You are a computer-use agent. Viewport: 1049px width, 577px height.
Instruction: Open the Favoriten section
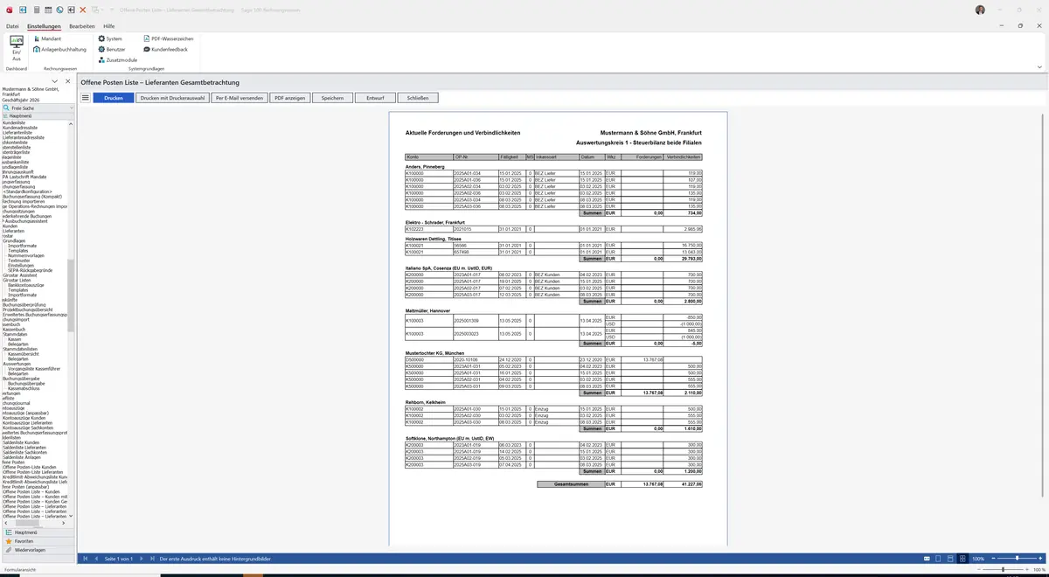[37, 541]
